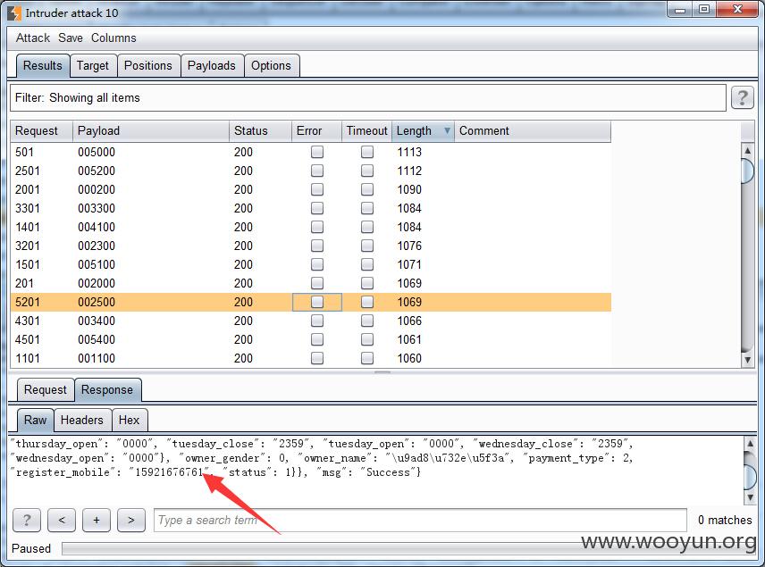The height and width of the screenshot is (567, 765).
Task: Go to previous search match
Action: click(62, 520)
